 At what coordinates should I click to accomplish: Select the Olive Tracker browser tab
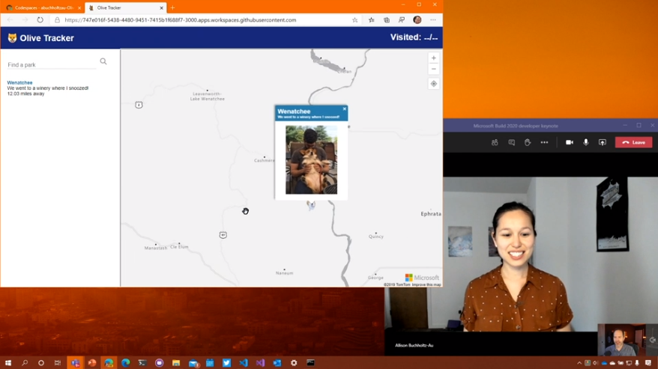(125, 7)
